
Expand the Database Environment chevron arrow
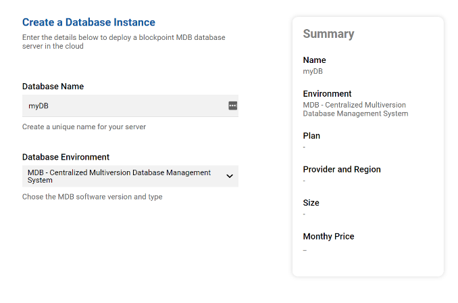pyautogui.click(x=230, y=177)
